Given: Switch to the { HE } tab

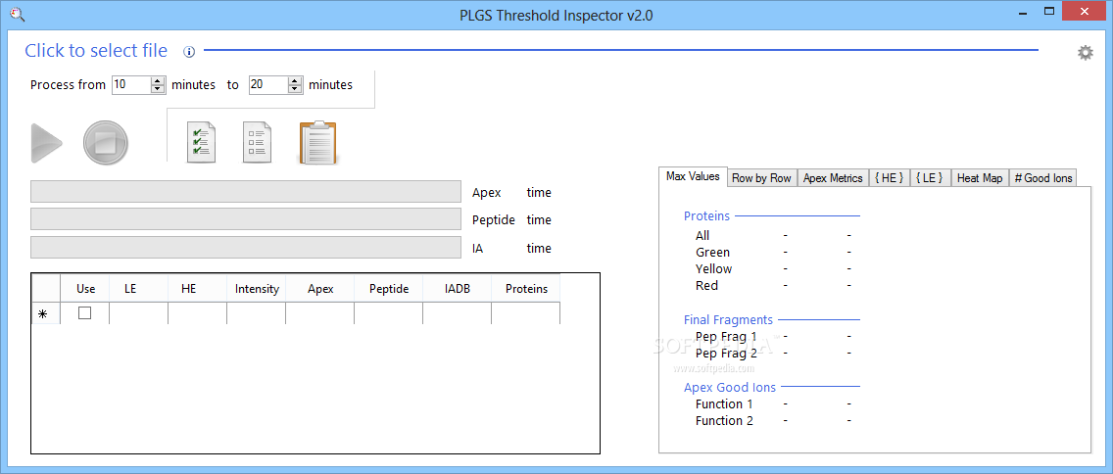Looking at the screenshot, I should click(x=890, y=178).
